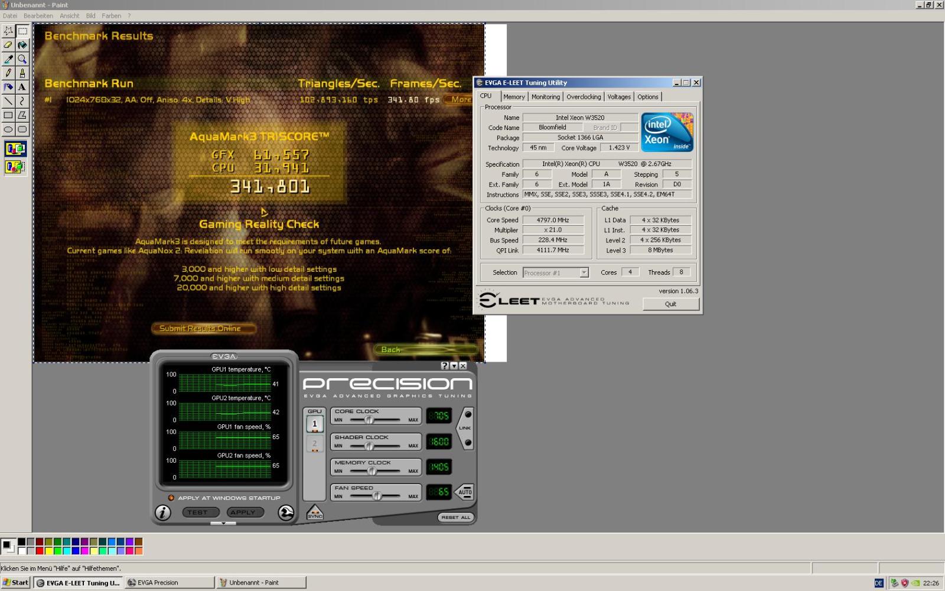
Task: Click the Intel Xeon logo in E-LEET
Action: pos(667,132)
